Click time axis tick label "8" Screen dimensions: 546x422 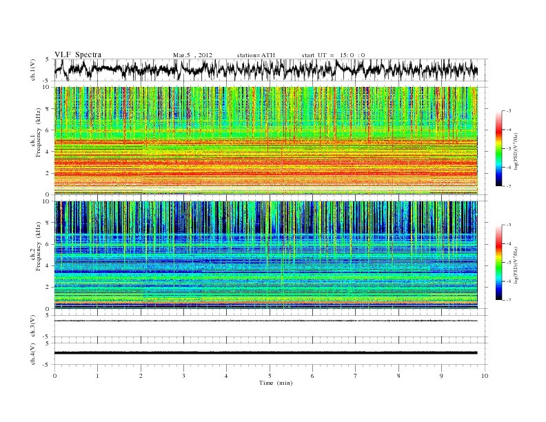[398, 376]
